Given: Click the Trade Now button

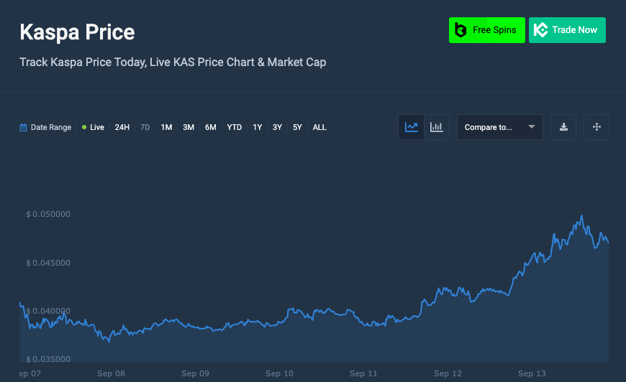Looking at the screenshot, I should click(x=567, y=30).
